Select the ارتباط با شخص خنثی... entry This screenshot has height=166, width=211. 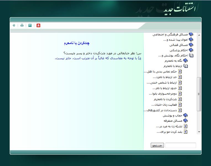point(162,83)
